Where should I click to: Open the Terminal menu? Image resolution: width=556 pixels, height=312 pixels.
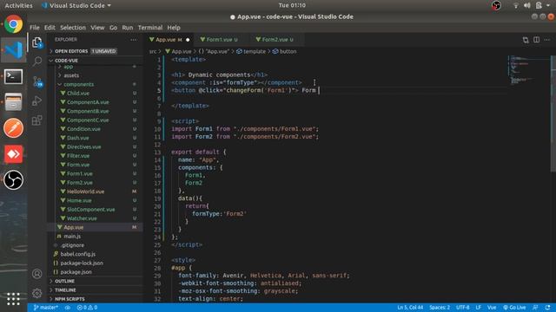[150, 28]
